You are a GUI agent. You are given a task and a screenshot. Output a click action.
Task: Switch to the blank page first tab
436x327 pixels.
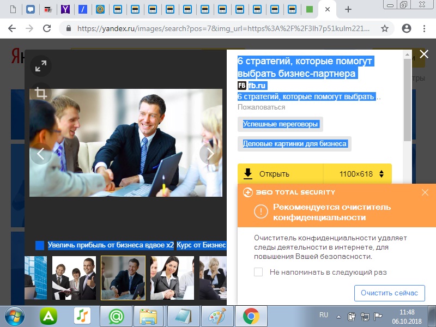[13, 9]
